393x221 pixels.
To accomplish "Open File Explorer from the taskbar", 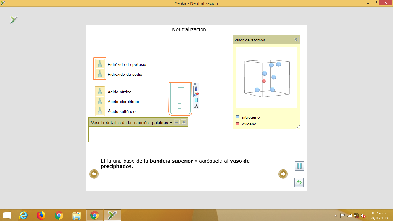I will pyautogui.click(x=77, y=215).
